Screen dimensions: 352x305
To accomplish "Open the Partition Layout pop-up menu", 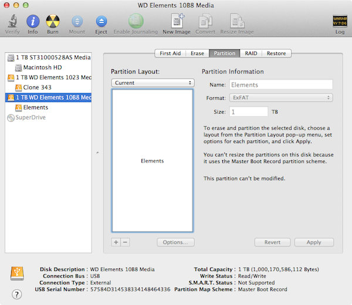I will coord(153,83).
